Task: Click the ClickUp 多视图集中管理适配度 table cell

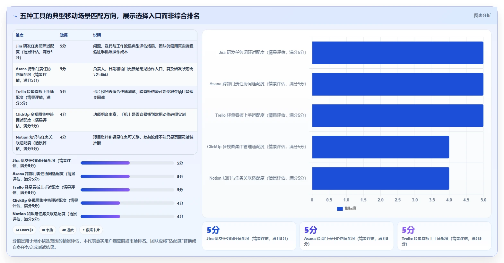Action: (35, 120)
